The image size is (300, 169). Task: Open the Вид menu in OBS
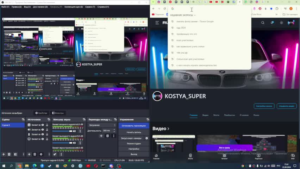click(27, 7)
